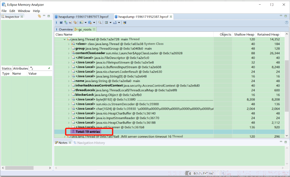Click the calculate retained size calculator icon

coord(106,22)
